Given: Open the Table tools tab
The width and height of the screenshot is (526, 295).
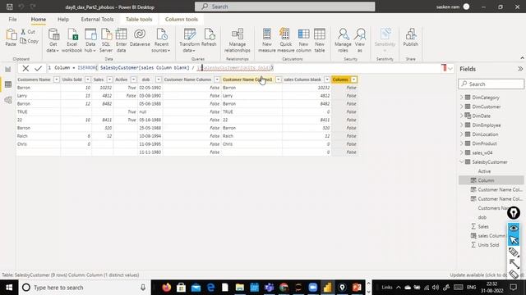Looking at the screenshot, I should [x=139, y=20].
